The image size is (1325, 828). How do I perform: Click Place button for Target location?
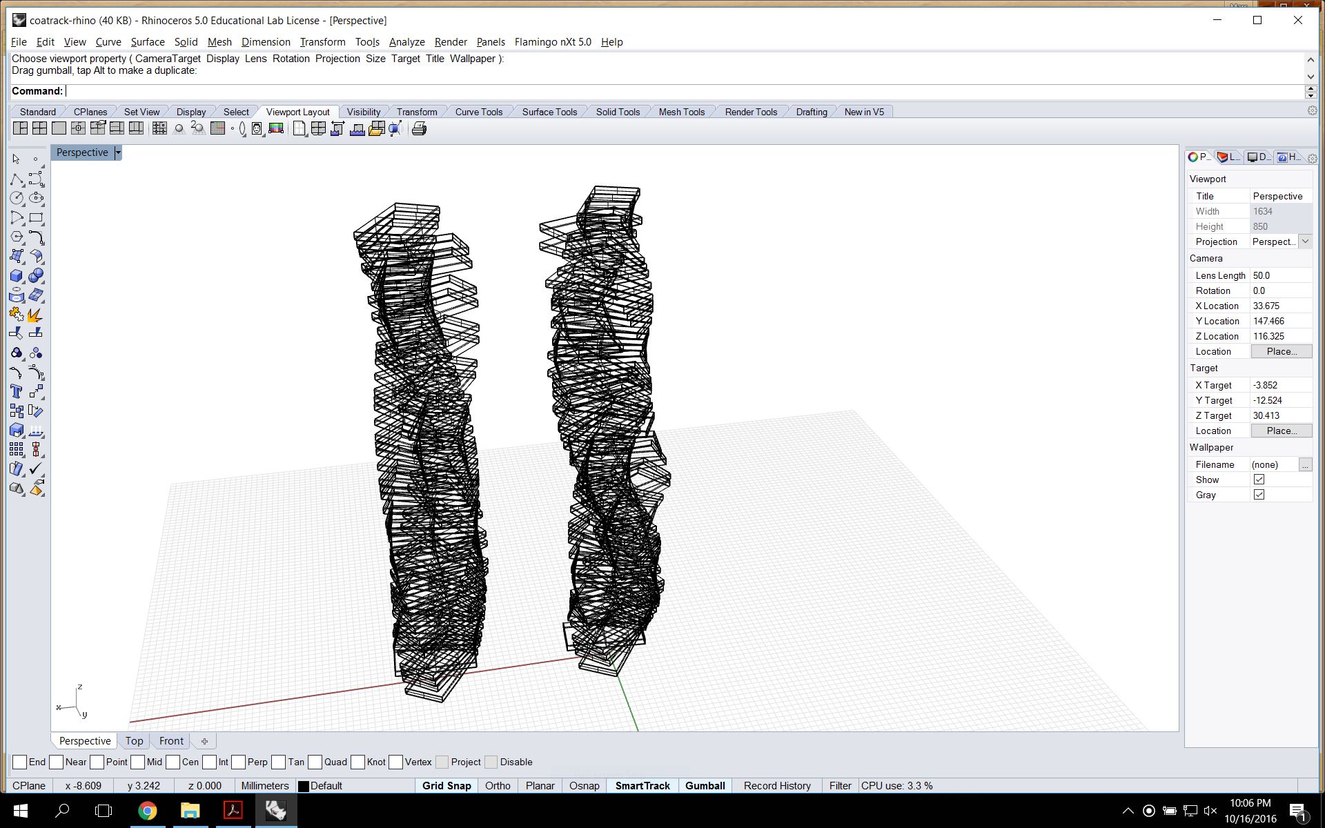[1282, 431]
